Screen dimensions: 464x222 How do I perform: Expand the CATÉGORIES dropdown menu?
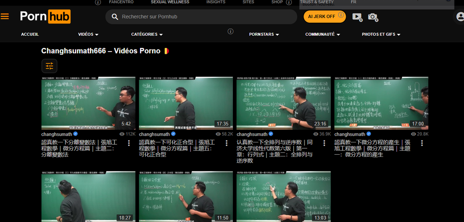[147, 34]
